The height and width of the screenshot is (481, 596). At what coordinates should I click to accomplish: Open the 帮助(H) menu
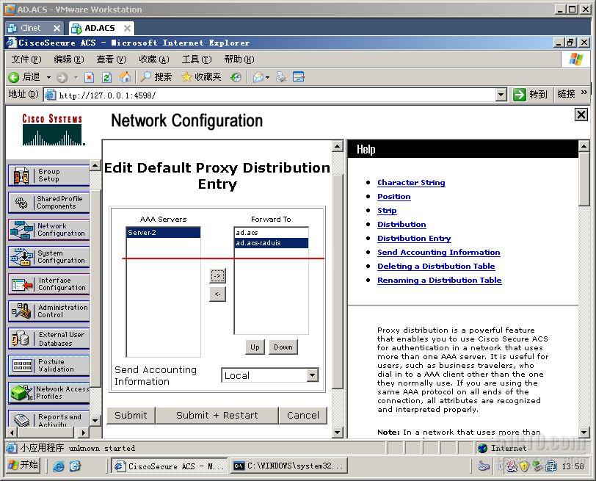(239, 59)
